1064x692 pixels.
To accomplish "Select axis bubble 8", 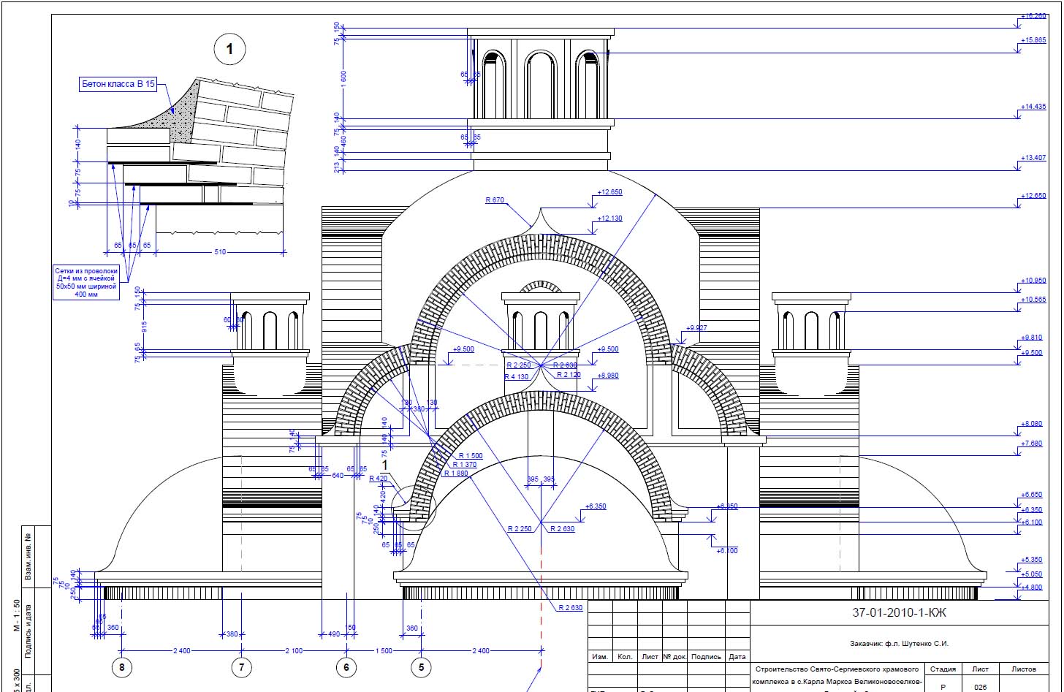I will click(122, 667).
